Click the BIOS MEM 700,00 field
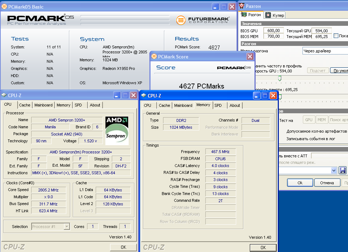 coord(273,36)
